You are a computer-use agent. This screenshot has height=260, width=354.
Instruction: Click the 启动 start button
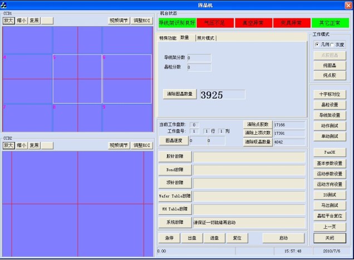[x=283, y=238]
